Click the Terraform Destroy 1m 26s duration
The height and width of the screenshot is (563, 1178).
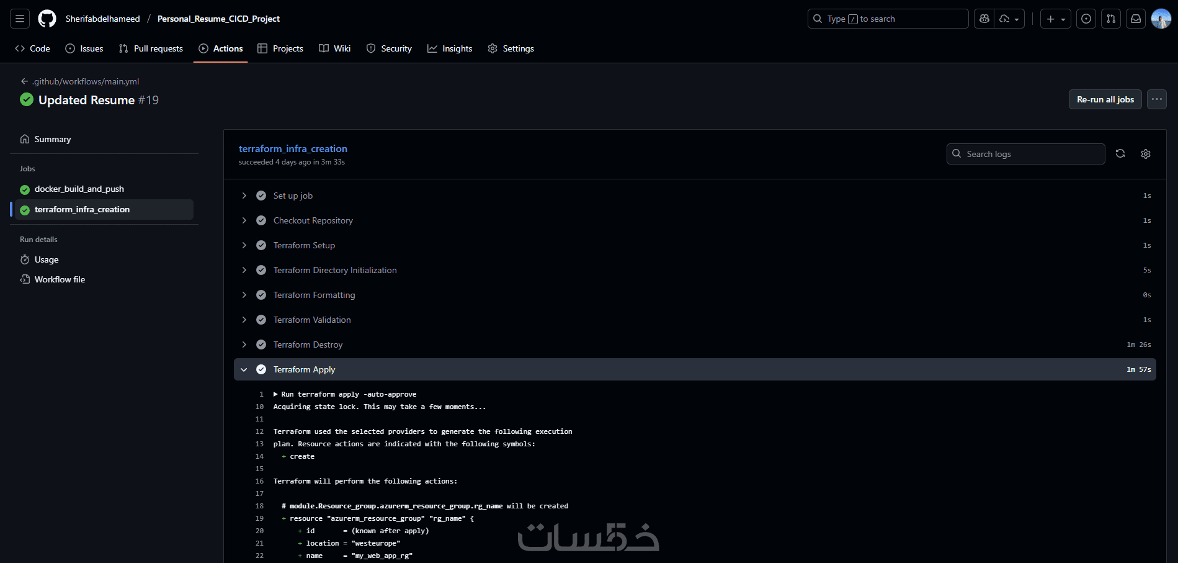pyautogui.click(x=1139, y=345)
